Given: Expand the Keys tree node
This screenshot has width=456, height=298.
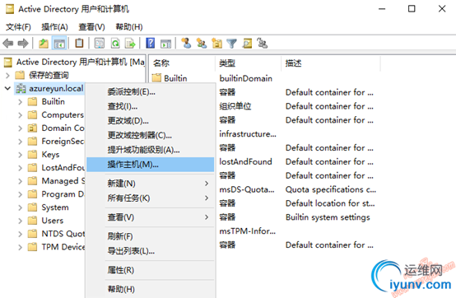Looking at the screenshot, I should pos(20,155).
